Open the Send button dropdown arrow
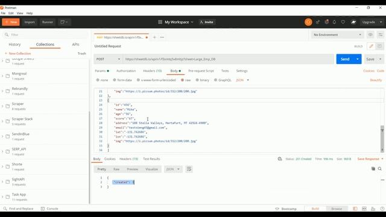This screenshot has width=386, height=217. [358, 59]
